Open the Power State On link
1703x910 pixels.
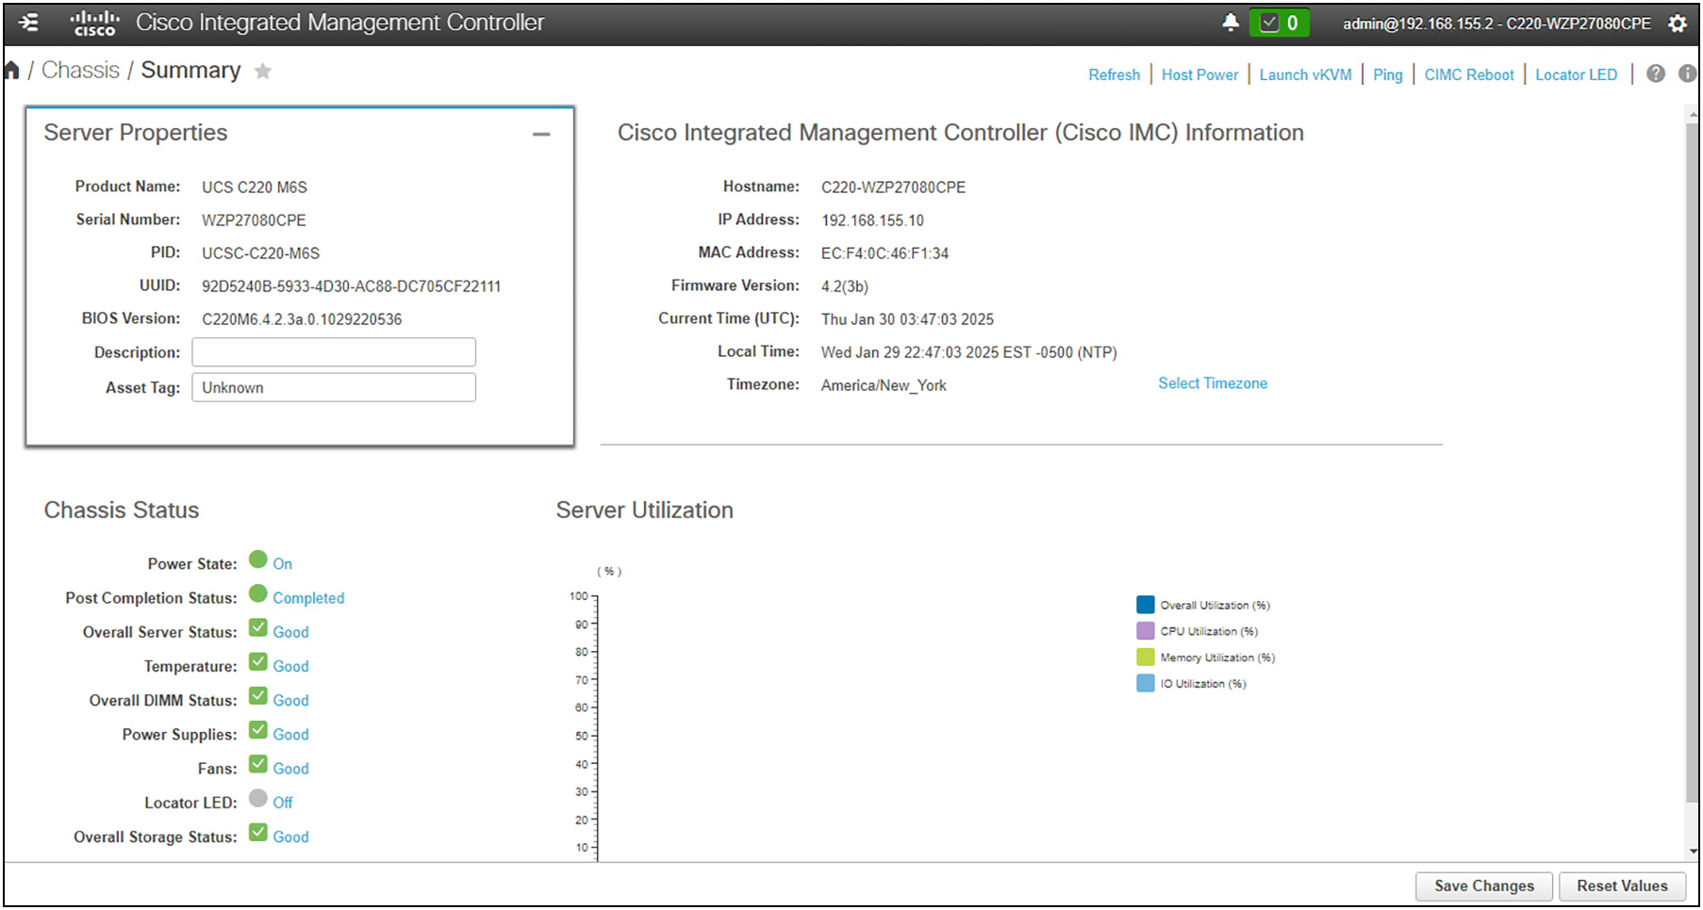pos(283,564)
